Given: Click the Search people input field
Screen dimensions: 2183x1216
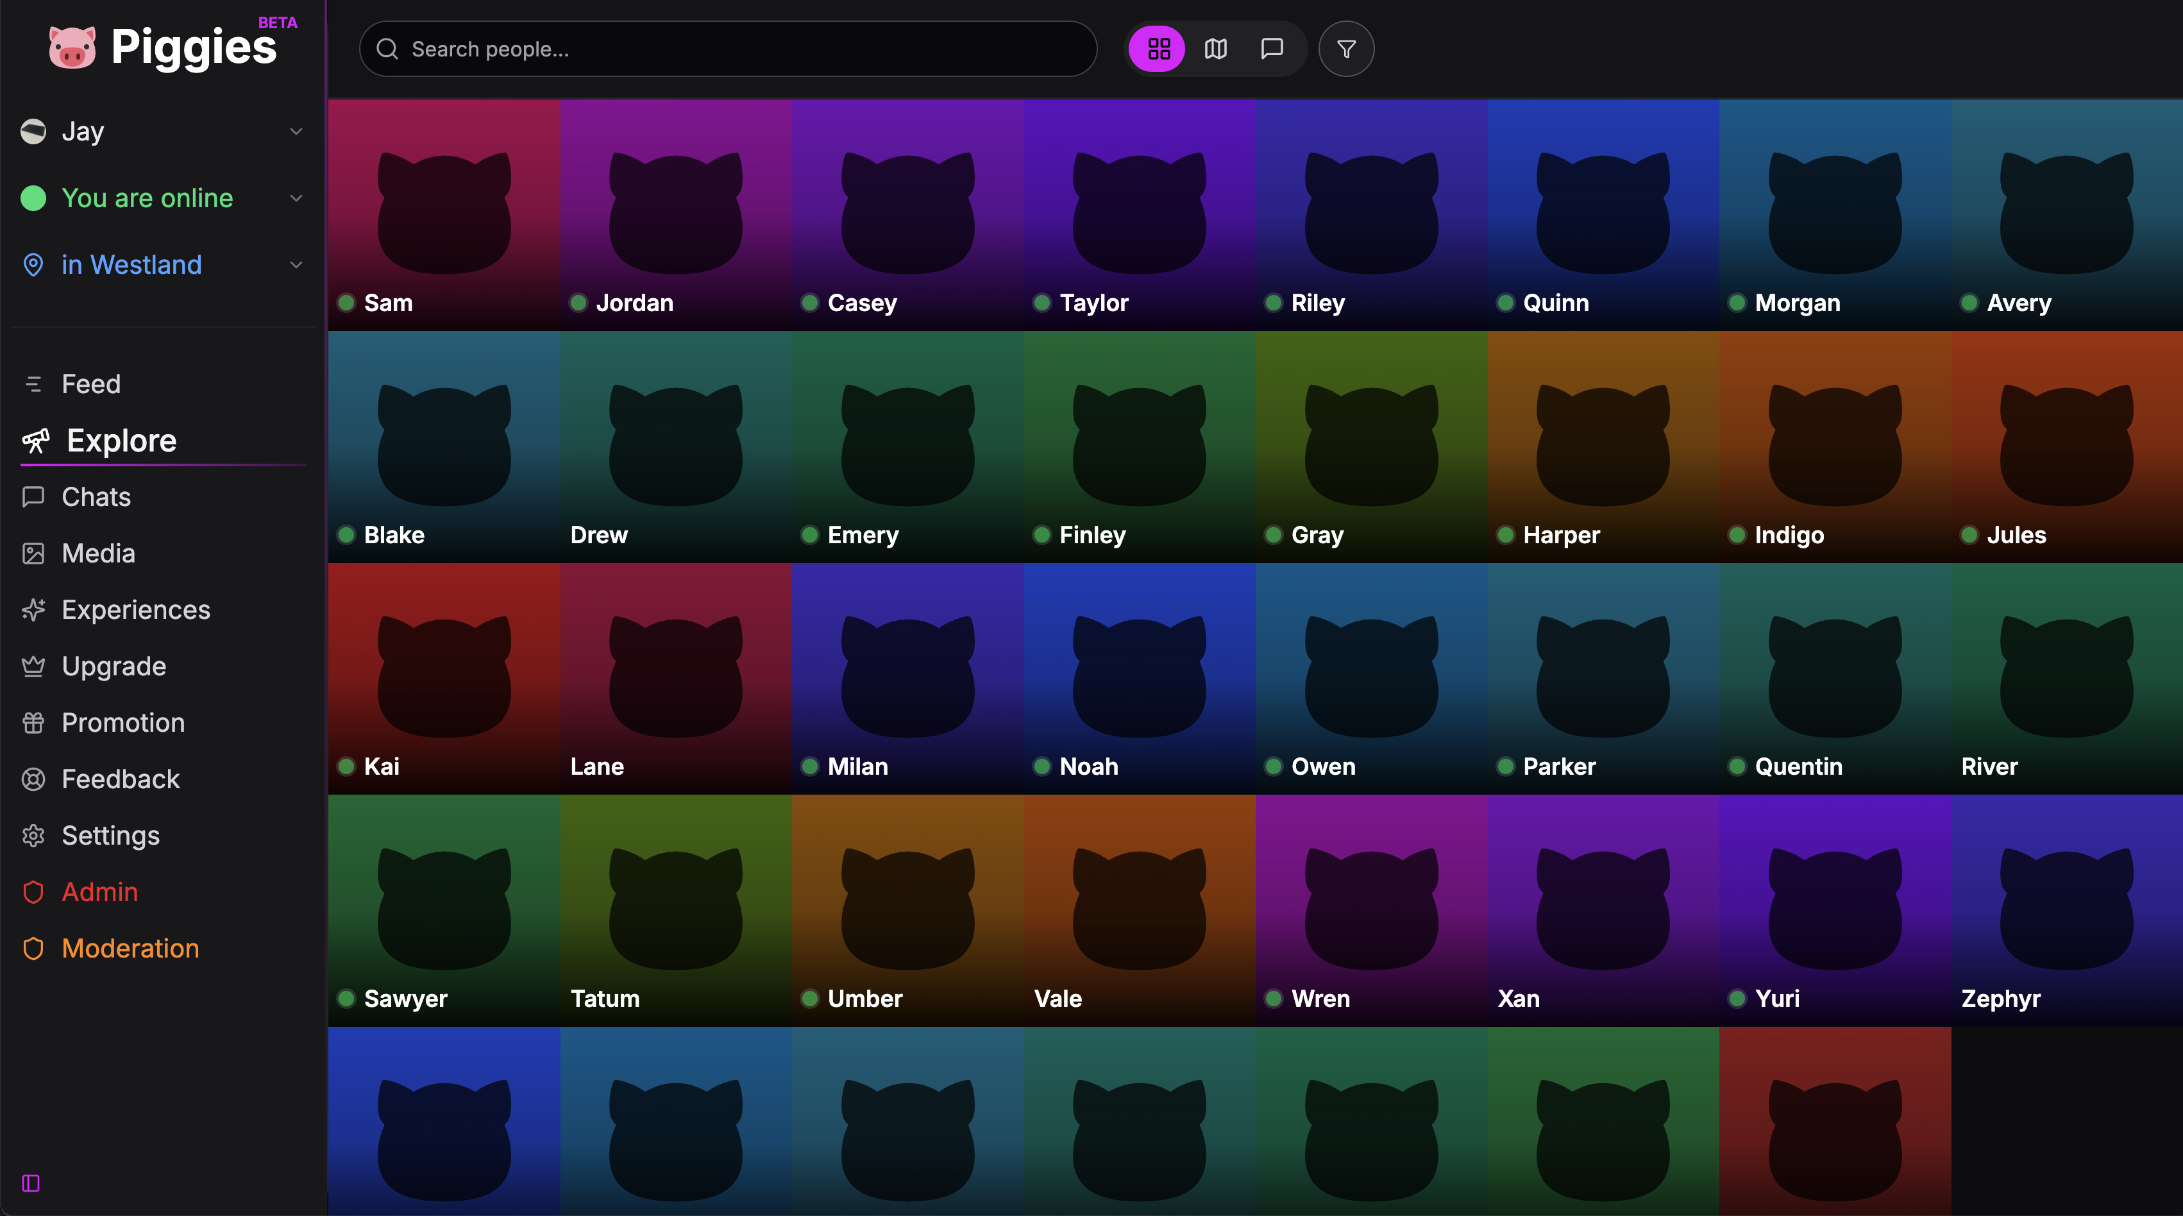Looking at the screenshot, I should [729, 49].
